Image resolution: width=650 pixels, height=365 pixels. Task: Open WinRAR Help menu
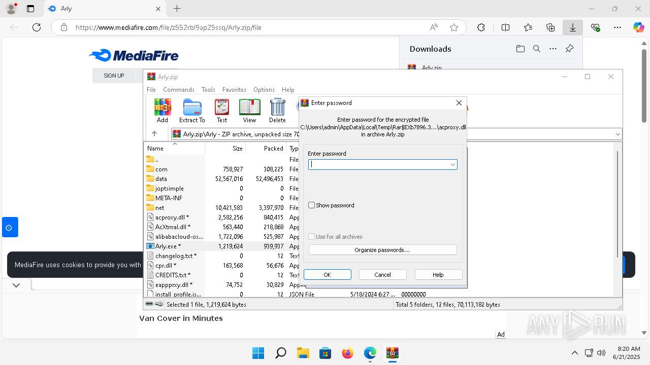[288, 89]
